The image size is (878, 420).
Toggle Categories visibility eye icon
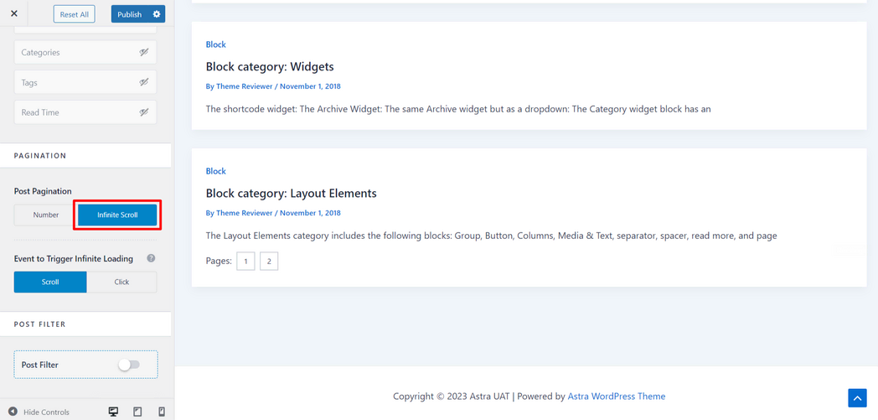click(144, 52)
